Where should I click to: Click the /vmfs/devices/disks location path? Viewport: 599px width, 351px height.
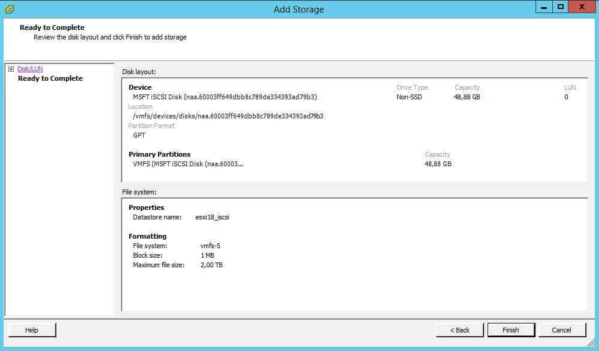click(228, 116)
